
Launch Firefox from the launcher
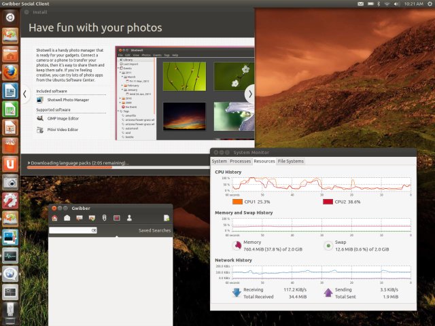pyautogui.click(x=10, y=73)
